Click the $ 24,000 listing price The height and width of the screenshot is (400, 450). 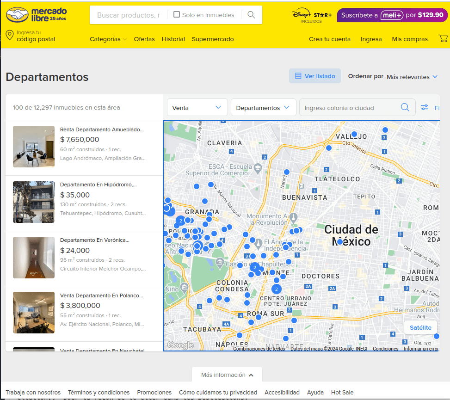pyautogui.click(x=75, y=250)
